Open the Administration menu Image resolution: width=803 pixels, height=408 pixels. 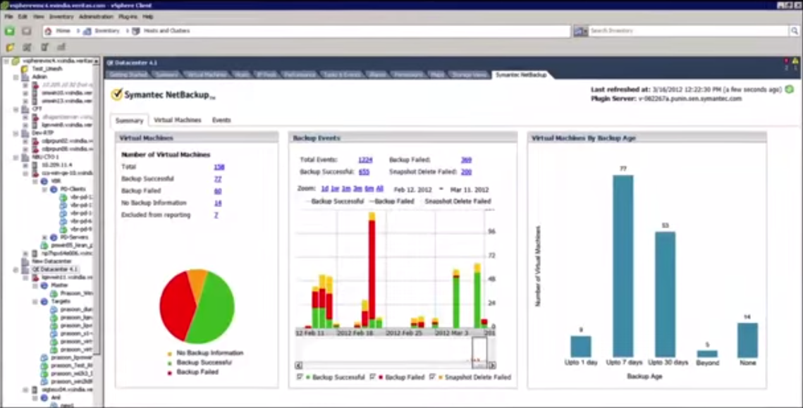[96, 17]
